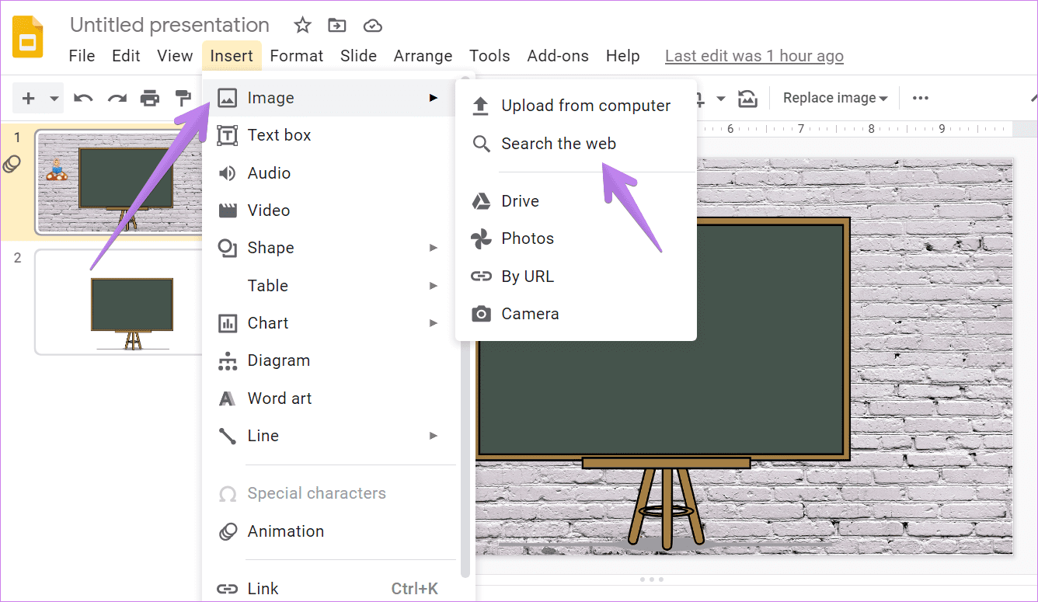This screenshot has height=602, width=1038.
Task: Click the reset image icon
Action: tap(747, 98)
